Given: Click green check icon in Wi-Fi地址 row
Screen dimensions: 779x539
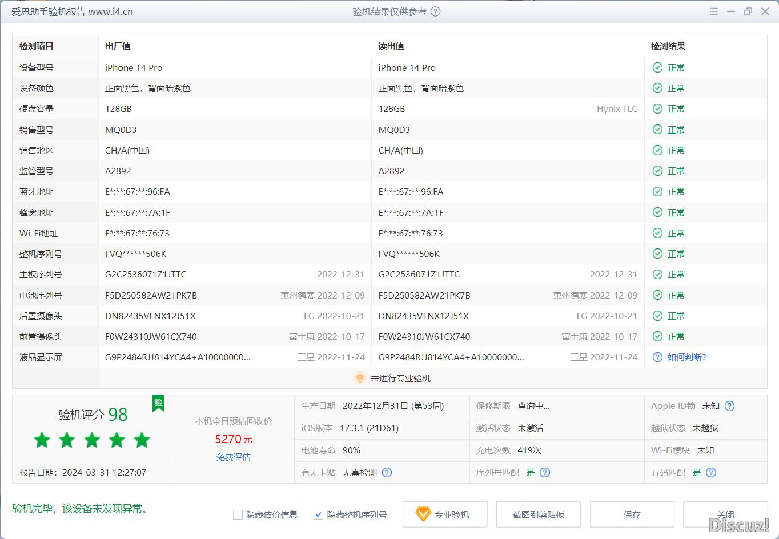Looking at the screenshot, I should (657, 233).
